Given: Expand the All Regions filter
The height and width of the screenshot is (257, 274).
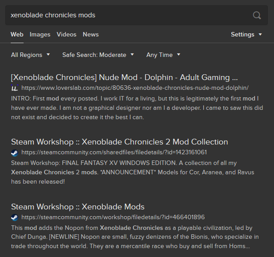Looking at the screenshot, I should (x=30, y=55).
